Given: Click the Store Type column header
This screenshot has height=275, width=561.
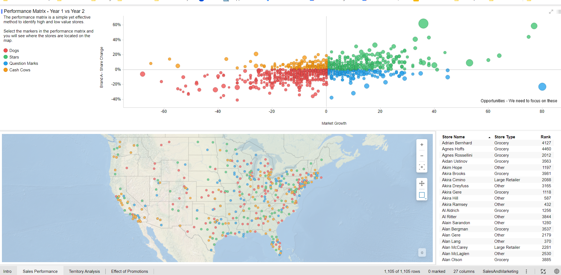Looking at the screenshot, I should tap(504, 137).
